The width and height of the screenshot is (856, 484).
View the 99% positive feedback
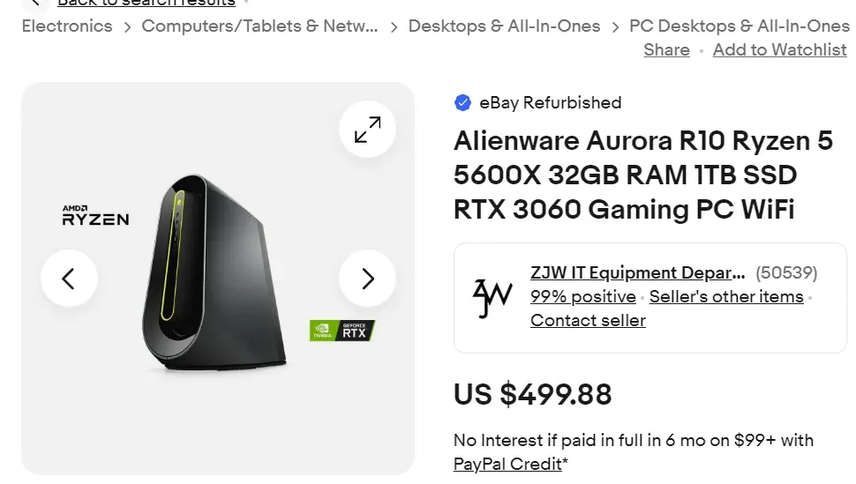point(582,297)
